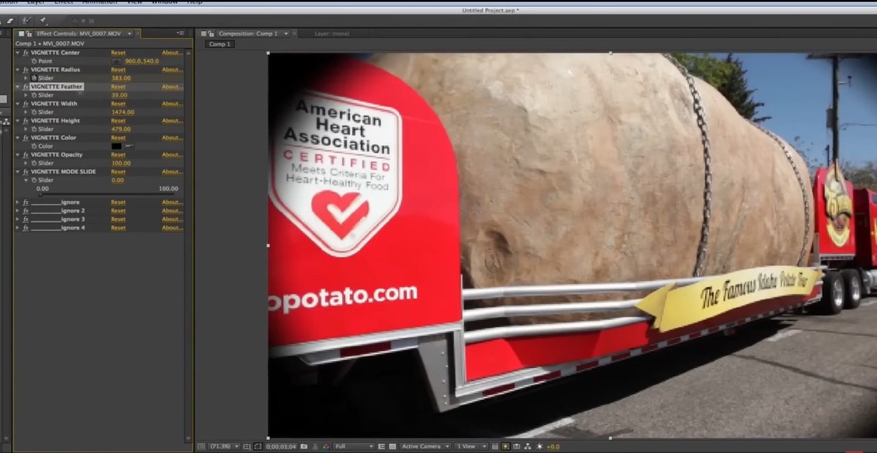
Task: Toggle the Pixel Aspect Ratio Correction icon
Action: pos(495,447)
